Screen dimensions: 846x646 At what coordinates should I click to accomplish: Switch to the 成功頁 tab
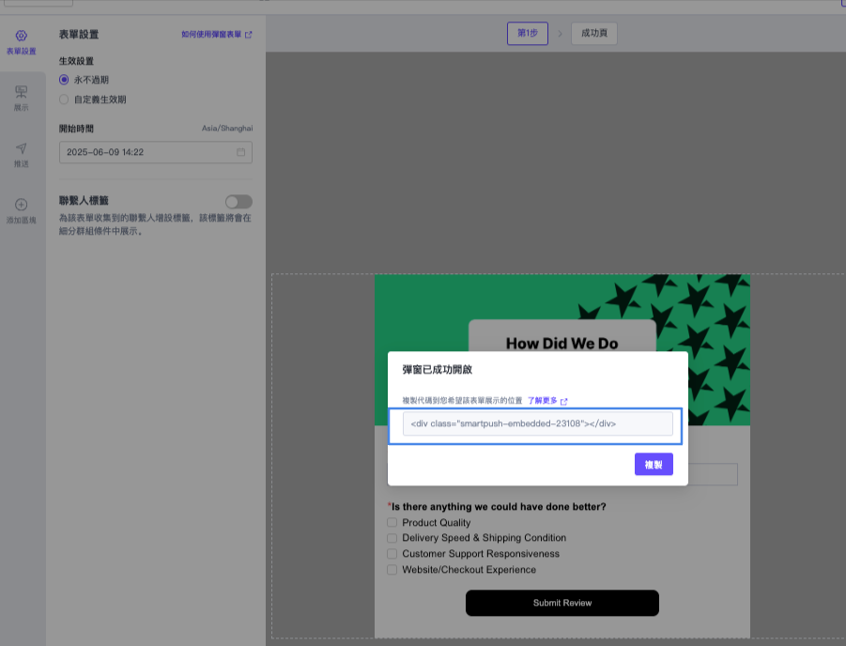pos(593,34)
